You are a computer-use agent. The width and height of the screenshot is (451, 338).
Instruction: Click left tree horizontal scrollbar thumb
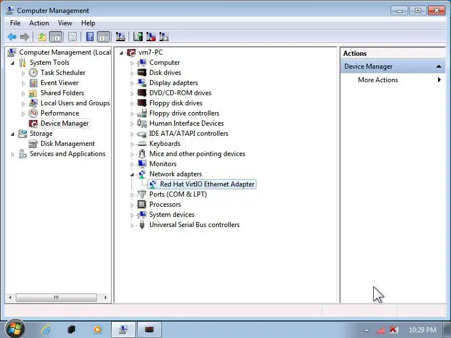tap(56, 297)
